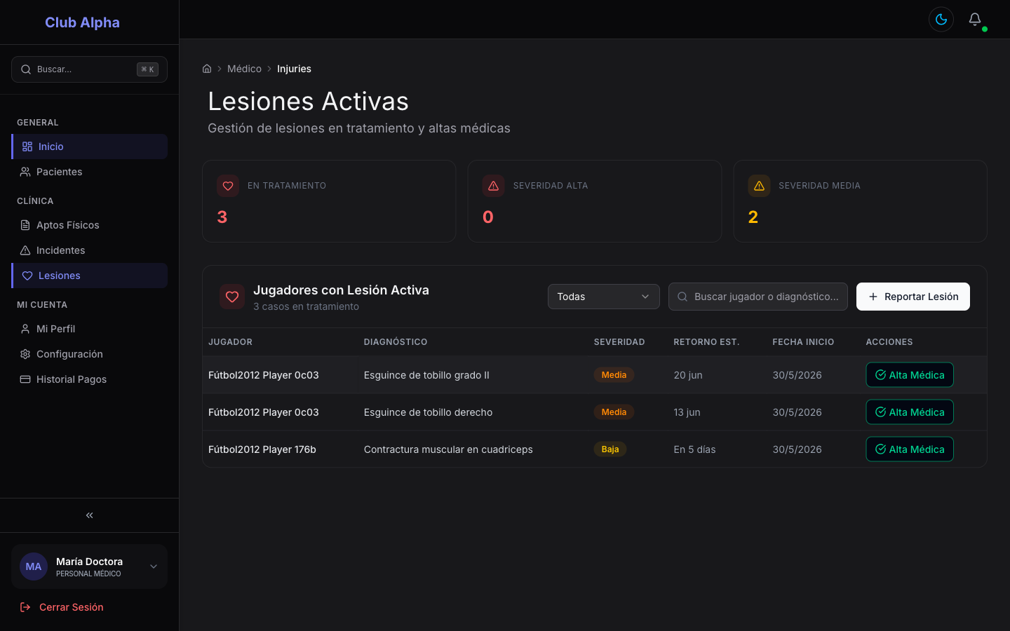Open Incidentes page
The image size is (1010, 631).
[x=89, y=250]
